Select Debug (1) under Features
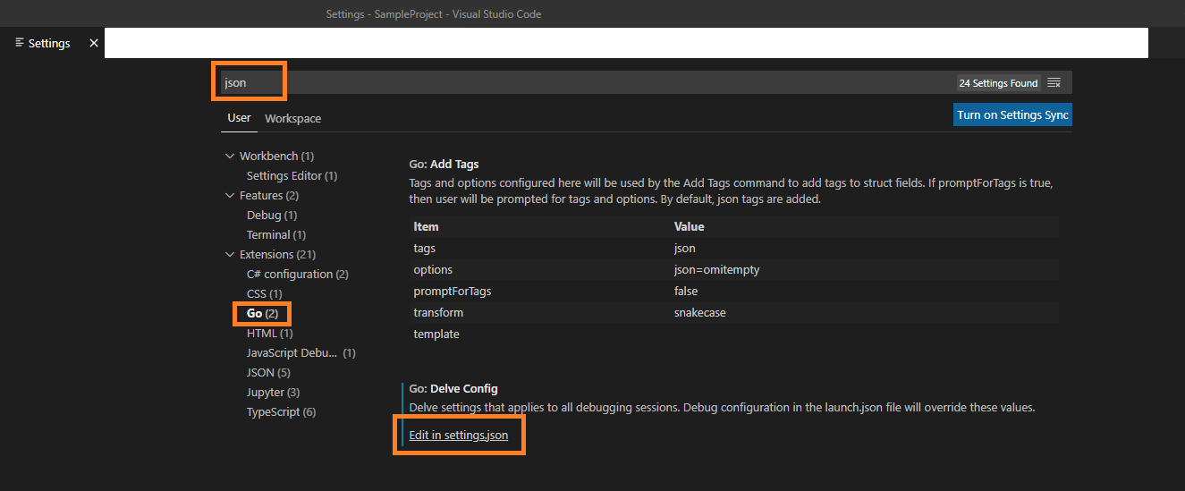Viewport: 1185px width, 491px height. coord(272,216)
